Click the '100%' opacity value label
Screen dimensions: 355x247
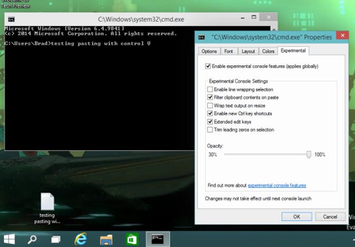320,155
